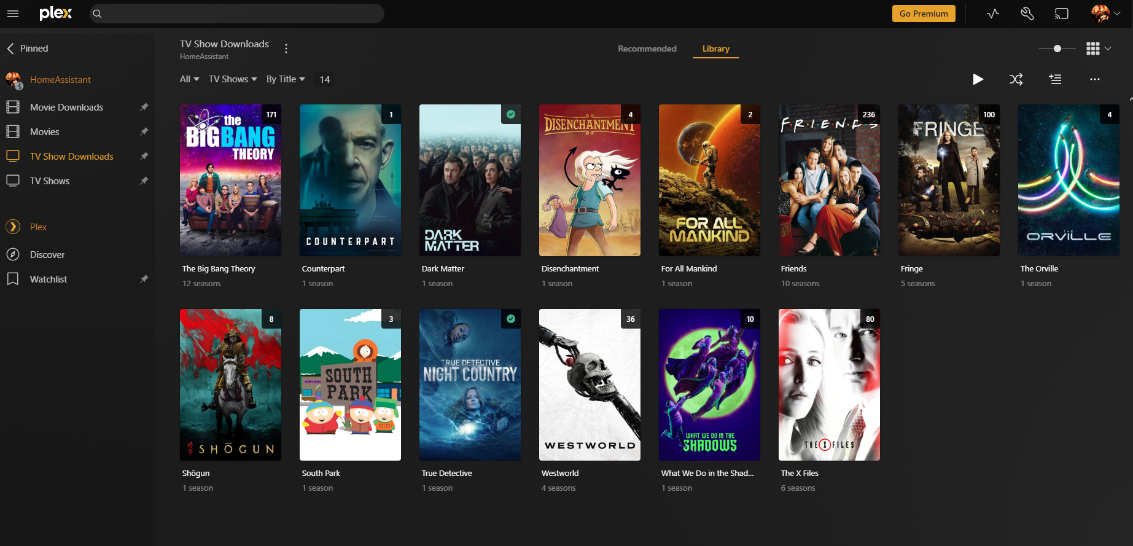Click the South Park title text
1133x546 pixels.
tap(321, 474)
